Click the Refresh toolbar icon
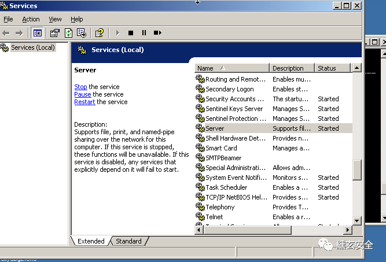The height and width of the screenshot is (262, 386). [x=68, y=33]
